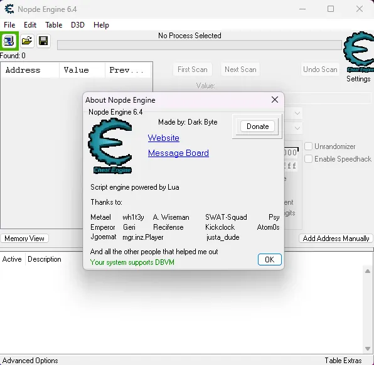Screen dimensions: 374x365
Task: Close the About Nopde Engine dialog
Action: (x=275, y=100)
